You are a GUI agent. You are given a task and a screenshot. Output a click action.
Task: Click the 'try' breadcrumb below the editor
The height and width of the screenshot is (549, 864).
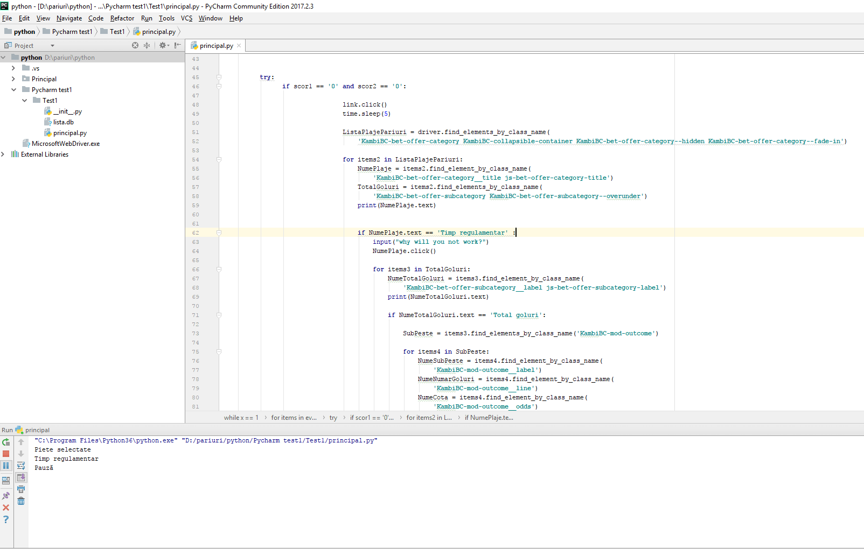[333, 418]
